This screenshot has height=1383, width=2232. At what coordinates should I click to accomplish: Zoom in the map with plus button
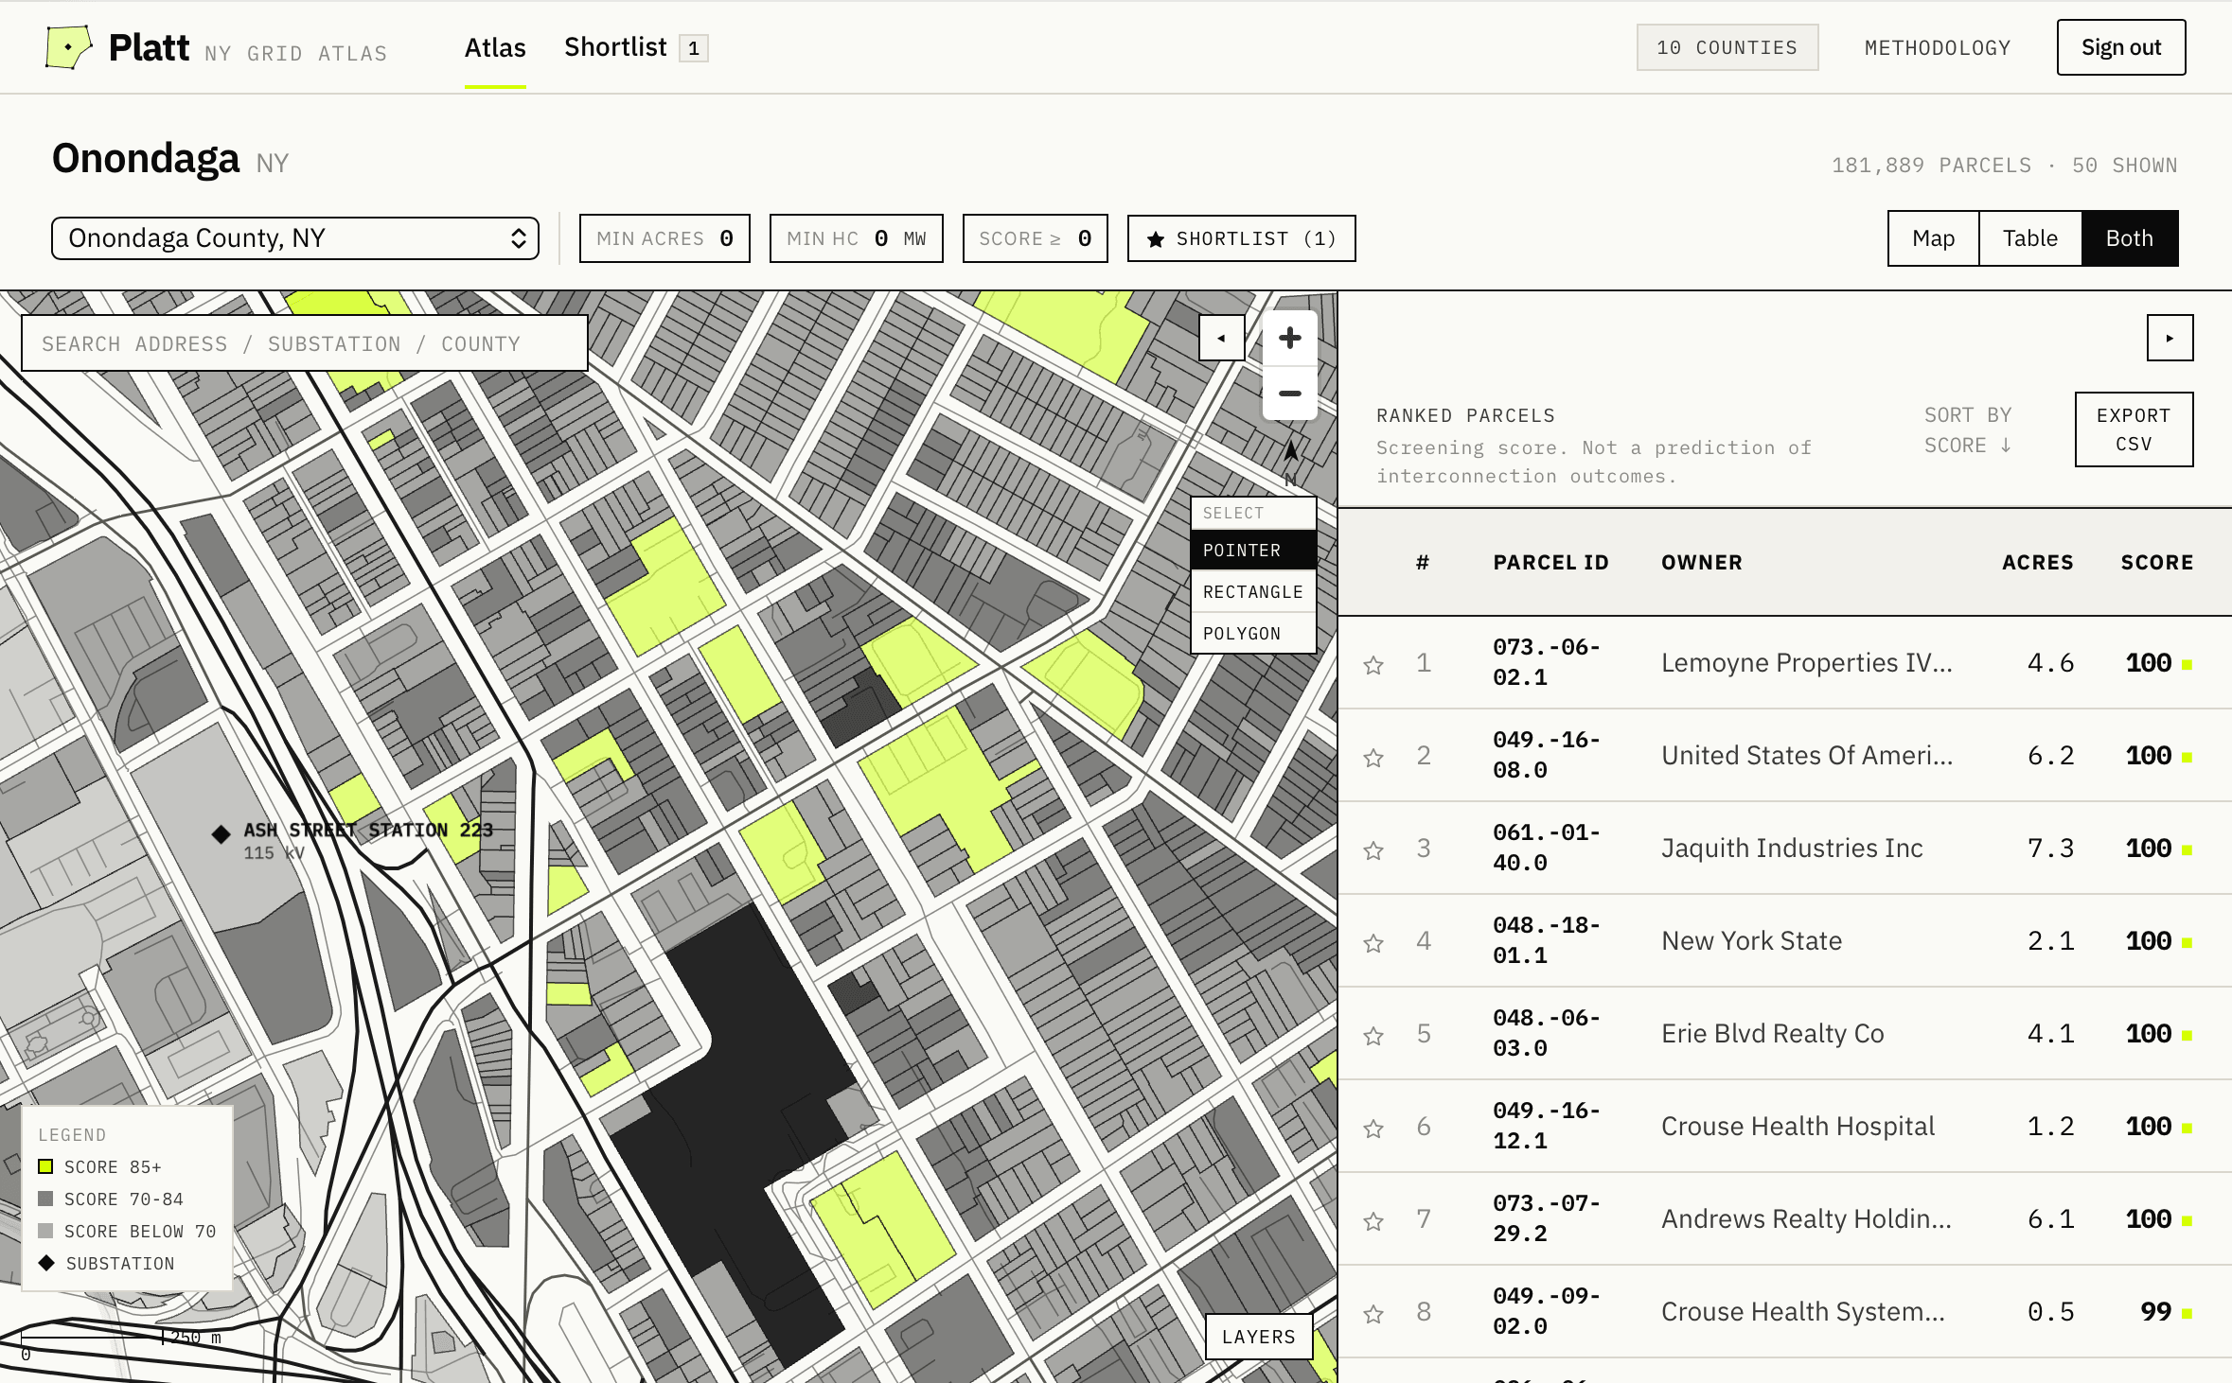(1289, 338)
